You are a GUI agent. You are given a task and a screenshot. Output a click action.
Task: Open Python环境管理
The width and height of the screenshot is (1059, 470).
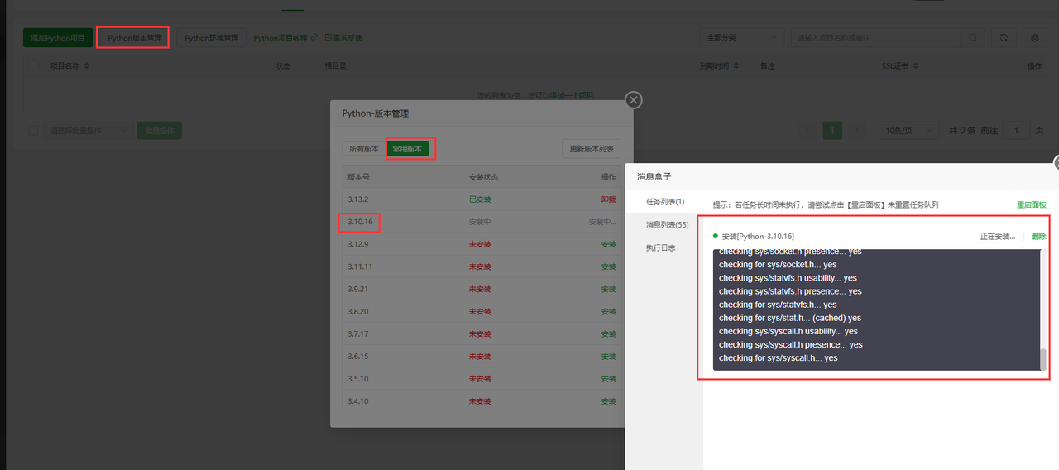coord(211,38)
